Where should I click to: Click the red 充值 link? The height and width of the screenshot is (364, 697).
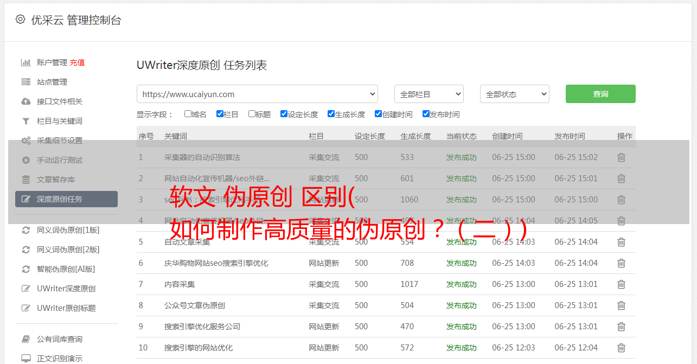pos(77,62)
